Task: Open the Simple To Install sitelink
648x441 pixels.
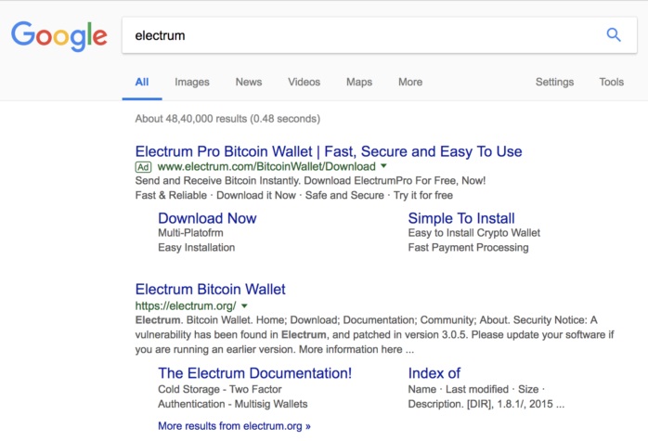Action: click(x=461, y=218)
